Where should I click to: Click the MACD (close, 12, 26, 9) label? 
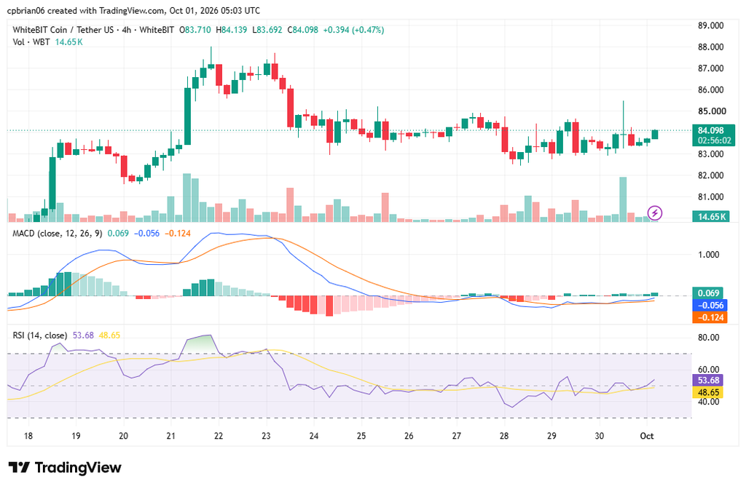point(57,234)
